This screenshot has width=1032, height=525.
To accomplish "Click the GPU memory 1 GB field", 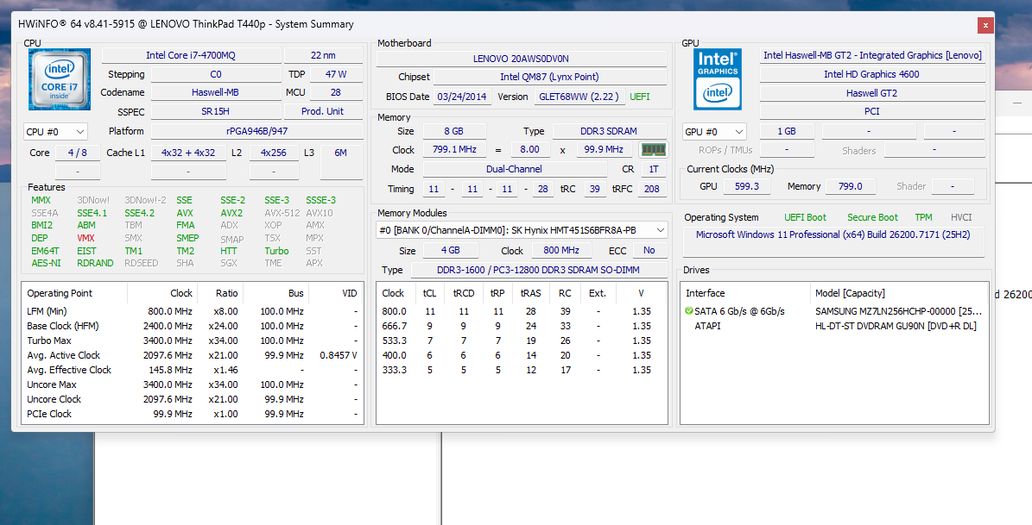I will click(x=787, y=131).
